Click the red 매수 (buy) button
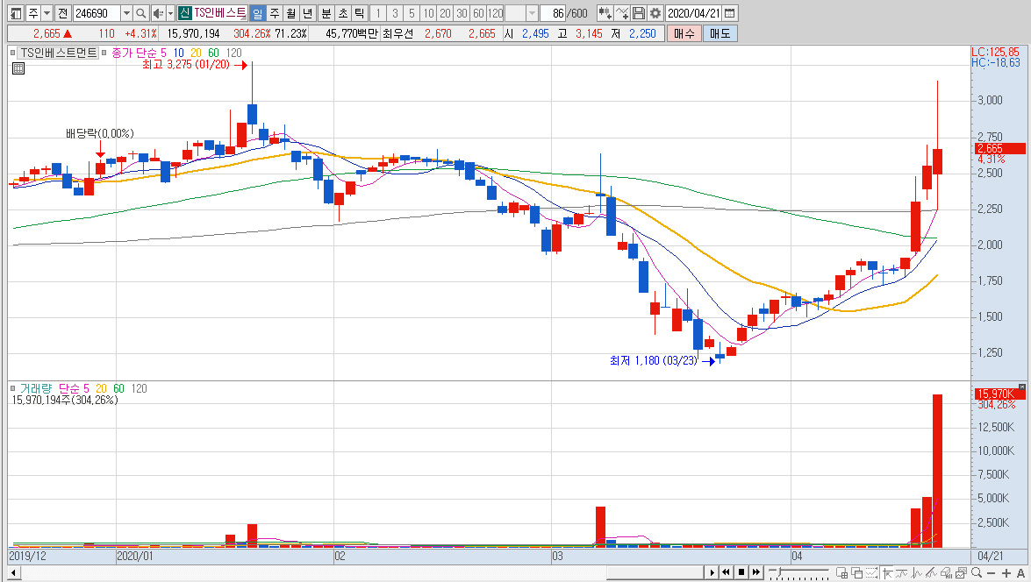 (684, 33)
